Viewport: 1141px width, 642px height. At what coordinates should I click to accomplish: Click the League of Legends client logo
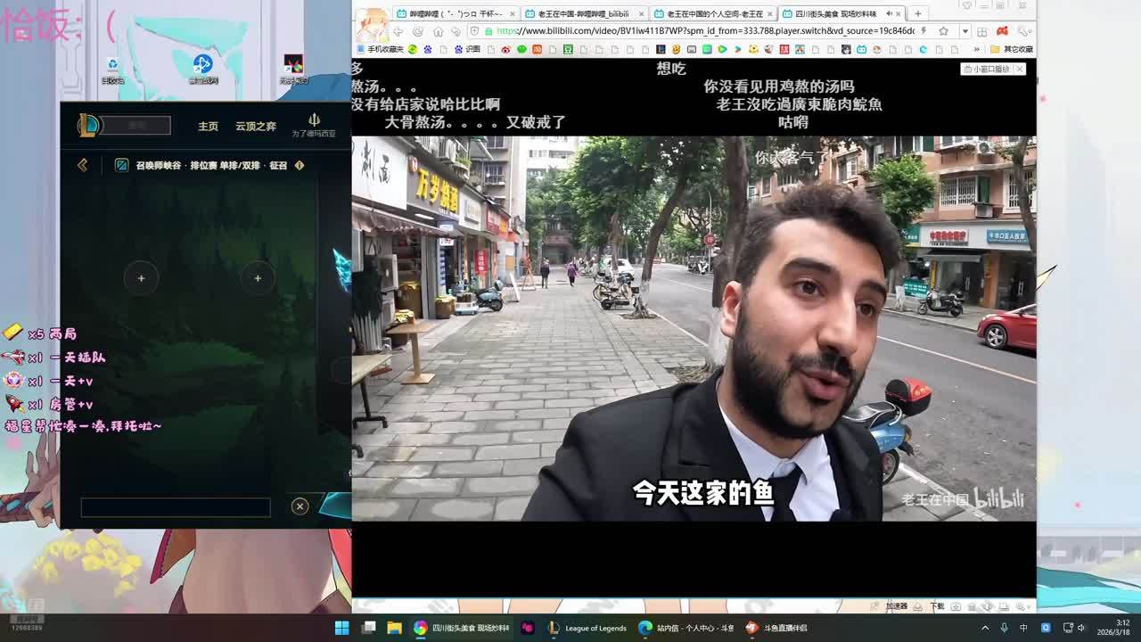point(88,125)
